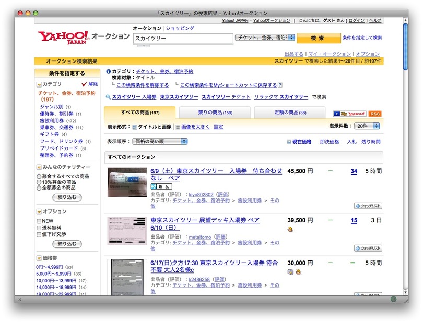The height and width of the screenshot is (323, 423).
Task: Check the NEW option checkbox
Action: coord(39,221)
